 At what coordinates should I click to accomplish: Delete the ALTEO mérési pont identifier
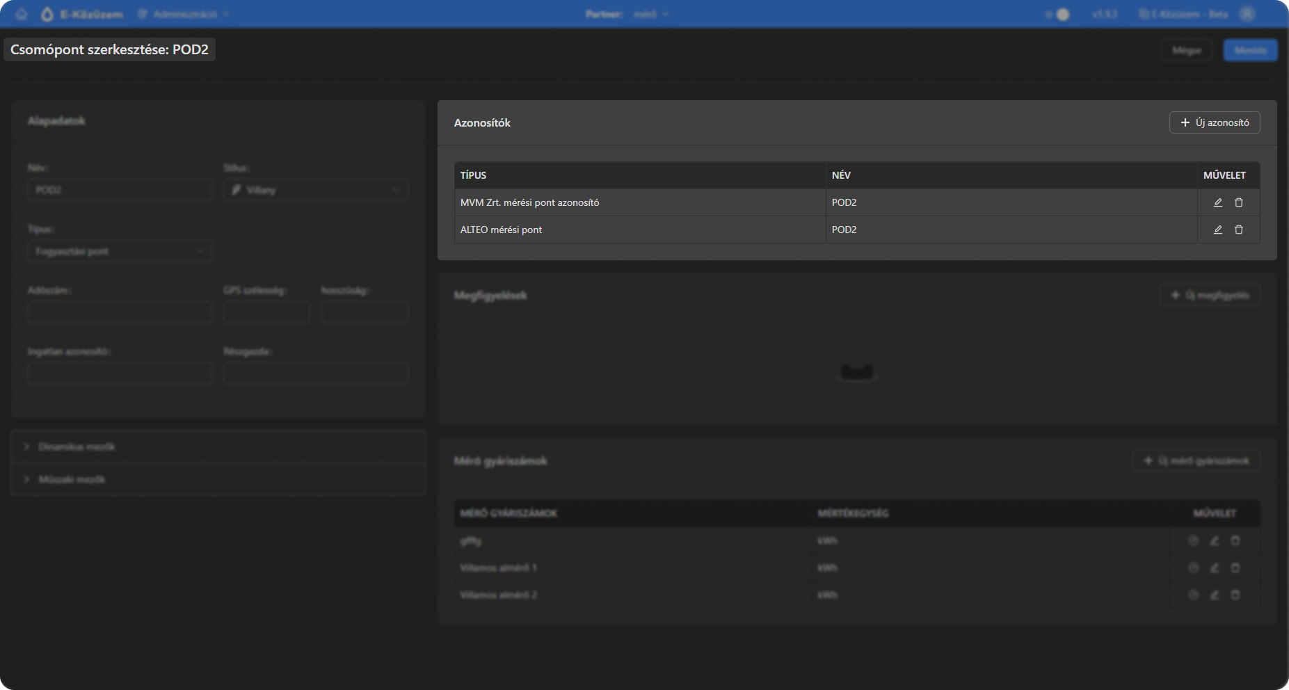point(1238,230)
